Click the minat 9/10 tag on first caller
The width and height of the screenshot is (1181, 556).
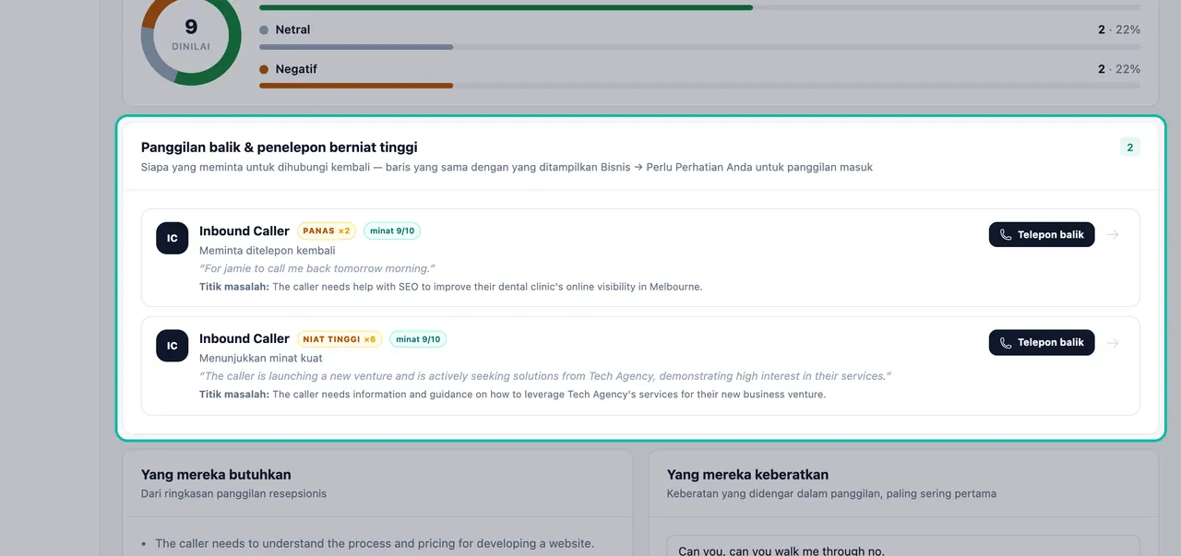[x=392, y=231]
